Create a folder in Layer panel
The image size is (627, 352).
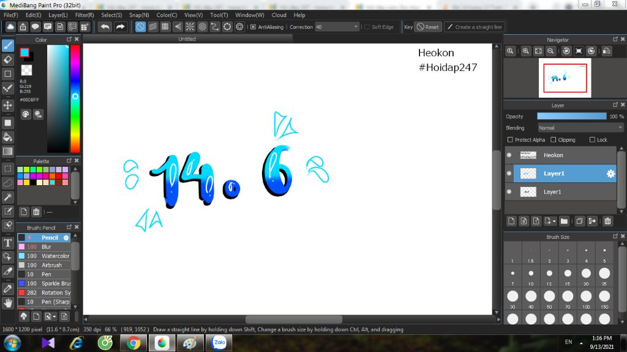point(564,221)
